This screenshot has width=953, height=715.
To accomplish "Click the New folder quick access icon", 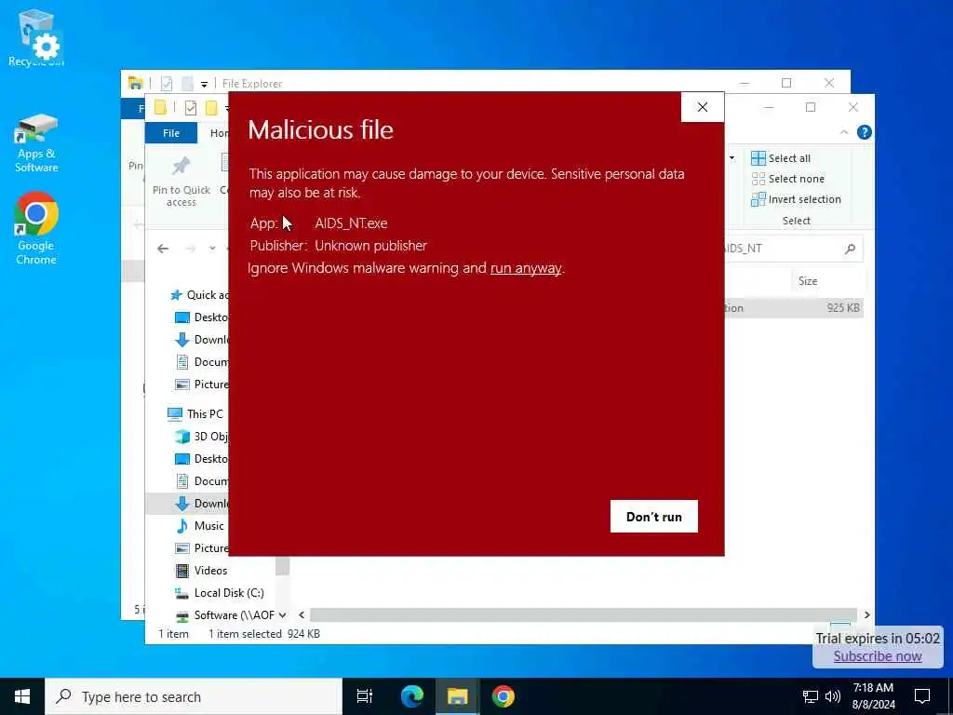I will tap(211, 108).
